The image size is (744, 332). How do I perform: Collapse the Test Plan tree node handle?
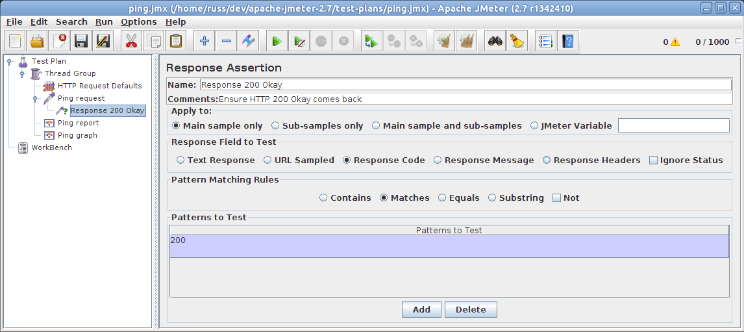click(x=9, y=61)
